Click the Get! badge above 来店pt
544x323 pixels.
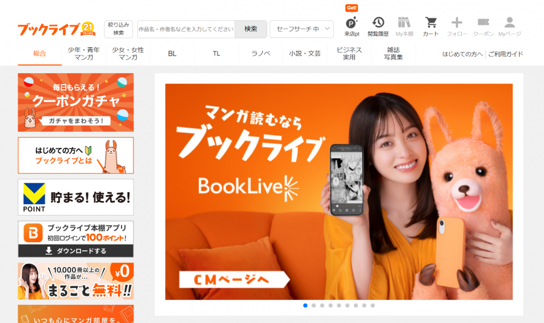click(351, 8)
